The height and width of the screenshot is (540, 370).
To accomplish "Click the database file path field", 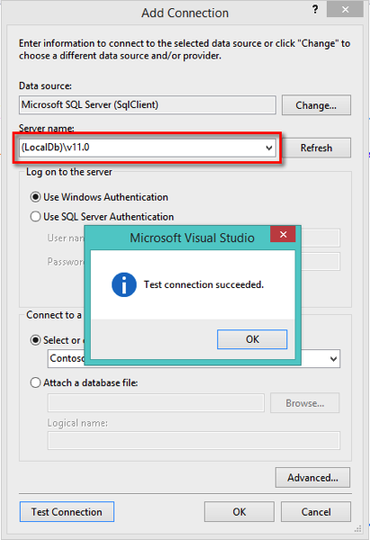I will [x=156, y=403].
